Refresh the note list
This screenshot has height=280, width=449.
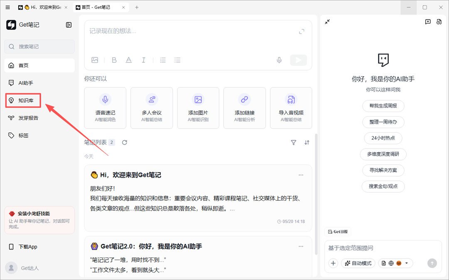(125, 142)
